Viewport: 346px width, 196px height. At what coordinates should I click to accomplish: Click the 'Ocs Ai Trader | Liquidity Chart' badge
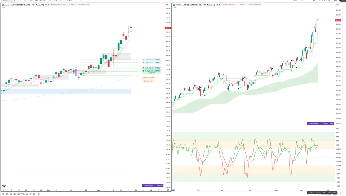click(x=320, y=124)
